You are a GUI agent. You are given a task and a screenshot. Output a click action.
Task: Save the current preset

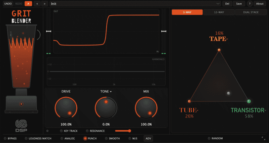tap(239, 4)
